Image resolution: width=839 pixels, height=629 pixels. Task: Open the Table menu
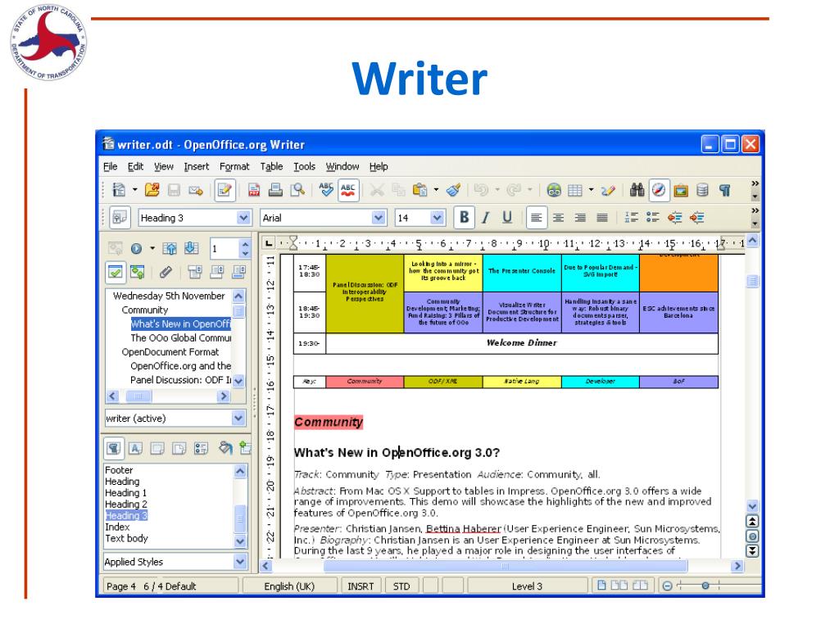pos(271,166)
